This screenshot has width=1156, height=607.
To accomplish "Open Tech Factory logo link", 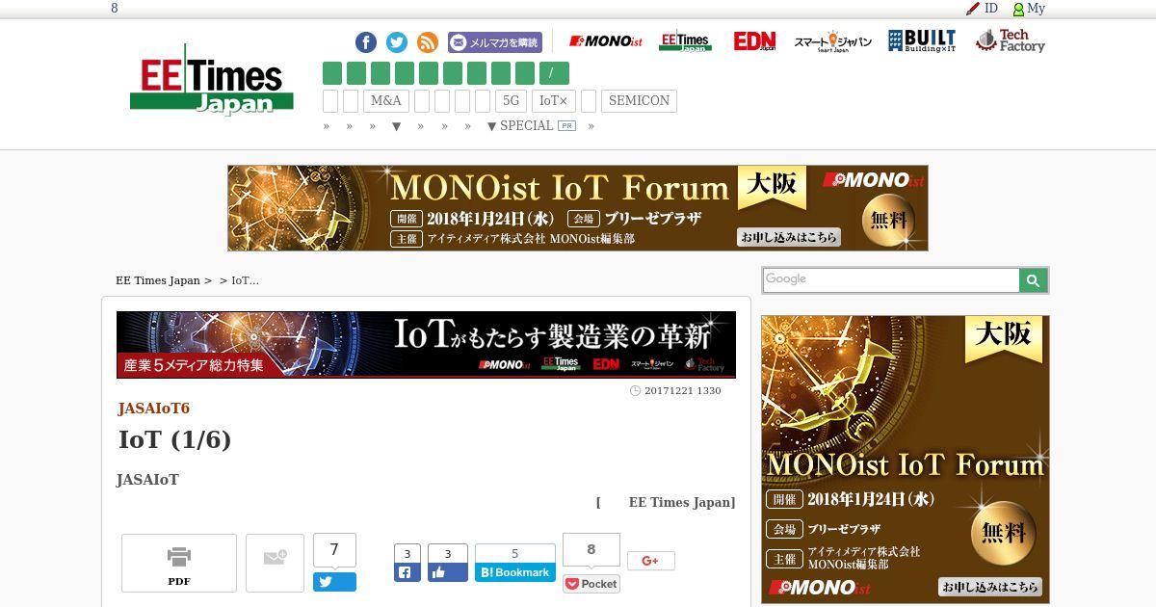I will tap(1011, 41).
